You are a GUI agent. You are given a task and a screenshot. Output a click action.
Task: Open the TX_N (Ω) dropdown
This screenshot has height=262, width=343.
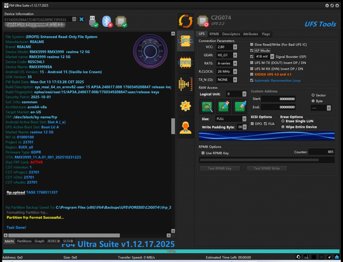coord(235,80)
